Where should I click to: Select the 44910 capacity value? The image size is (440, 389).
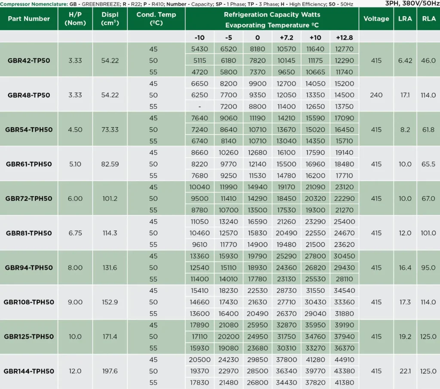point(344,359)
